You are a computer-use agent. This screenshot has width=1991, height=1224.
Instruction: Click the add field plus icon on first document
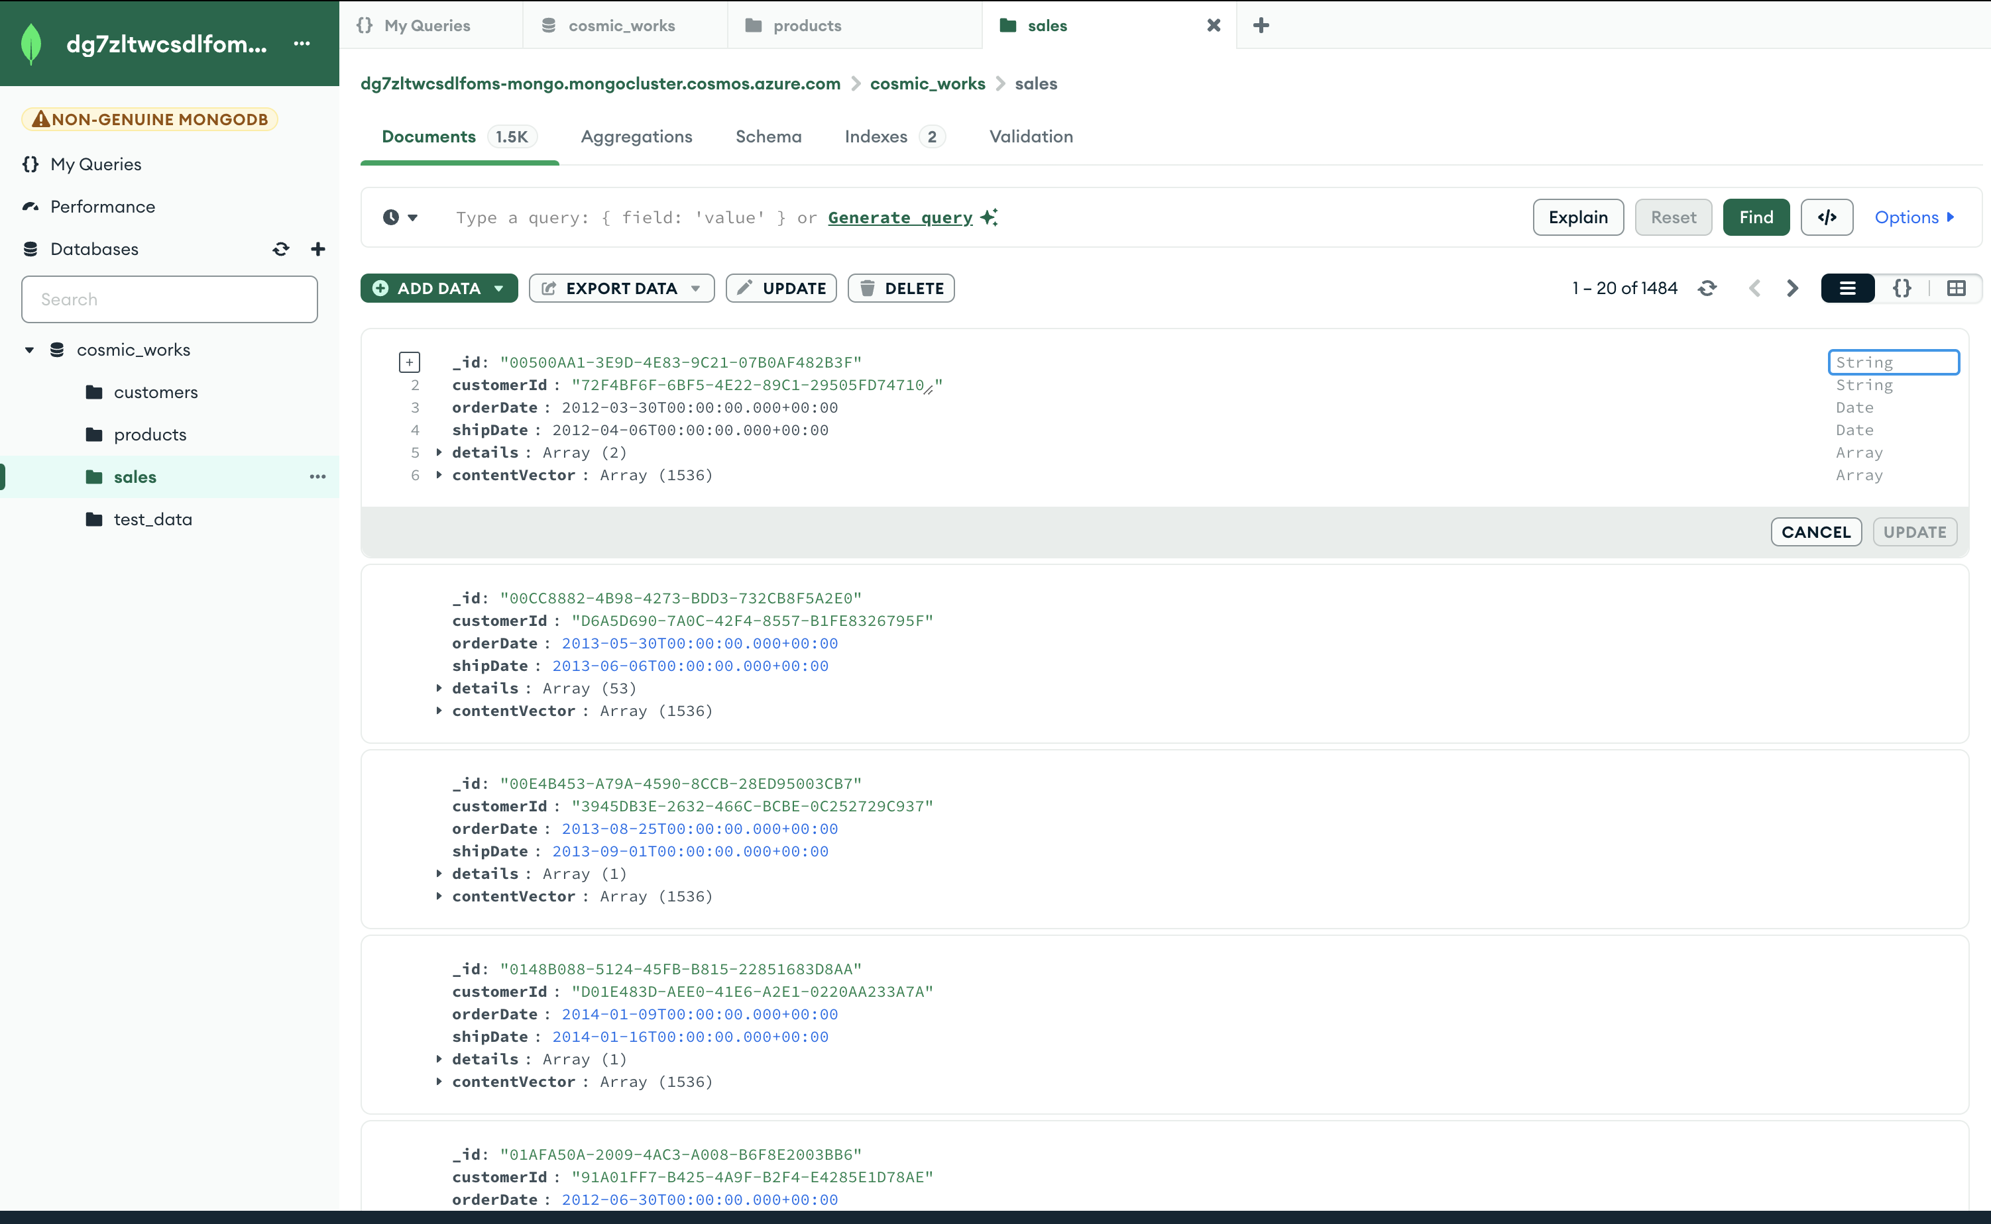pyautogui.click(x=410, y=362)
